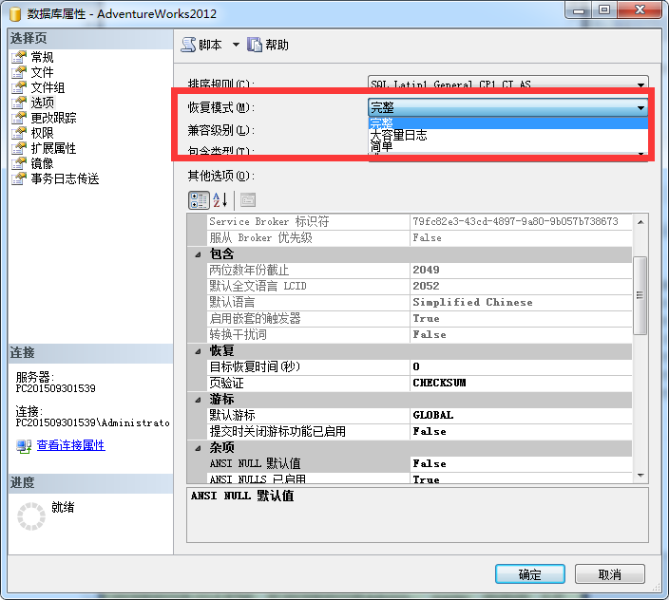Open the 脚本 dropdown arrow
The image size is (669, 600).
click(236, 45)
